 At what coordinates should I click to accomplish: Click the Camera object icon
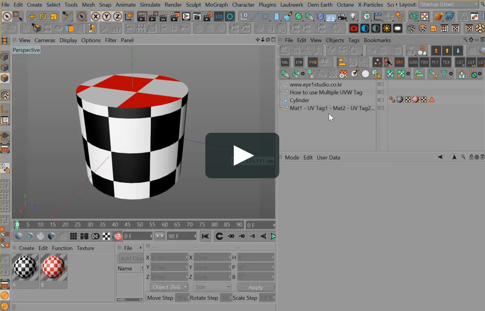pyautogui.click(x=342, y=17)
